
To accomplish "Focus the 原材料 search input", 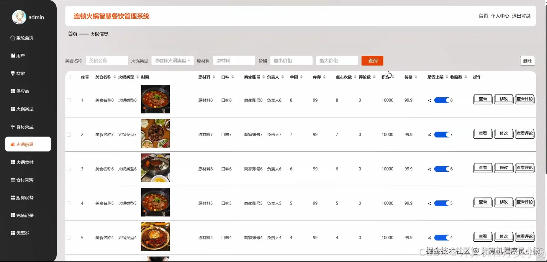I will pos(234,60).
